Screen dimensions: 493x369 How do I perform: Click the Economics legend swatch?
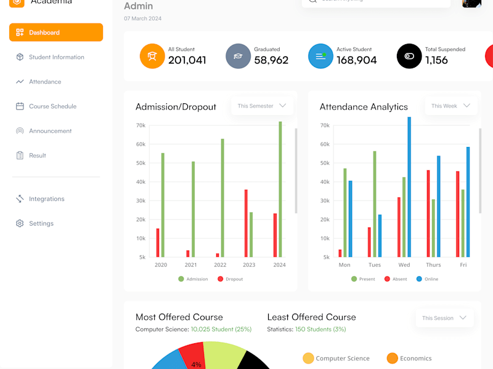coord(393,358)
